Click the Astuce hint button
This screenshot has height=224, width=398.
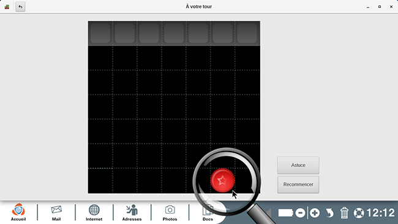298,165
